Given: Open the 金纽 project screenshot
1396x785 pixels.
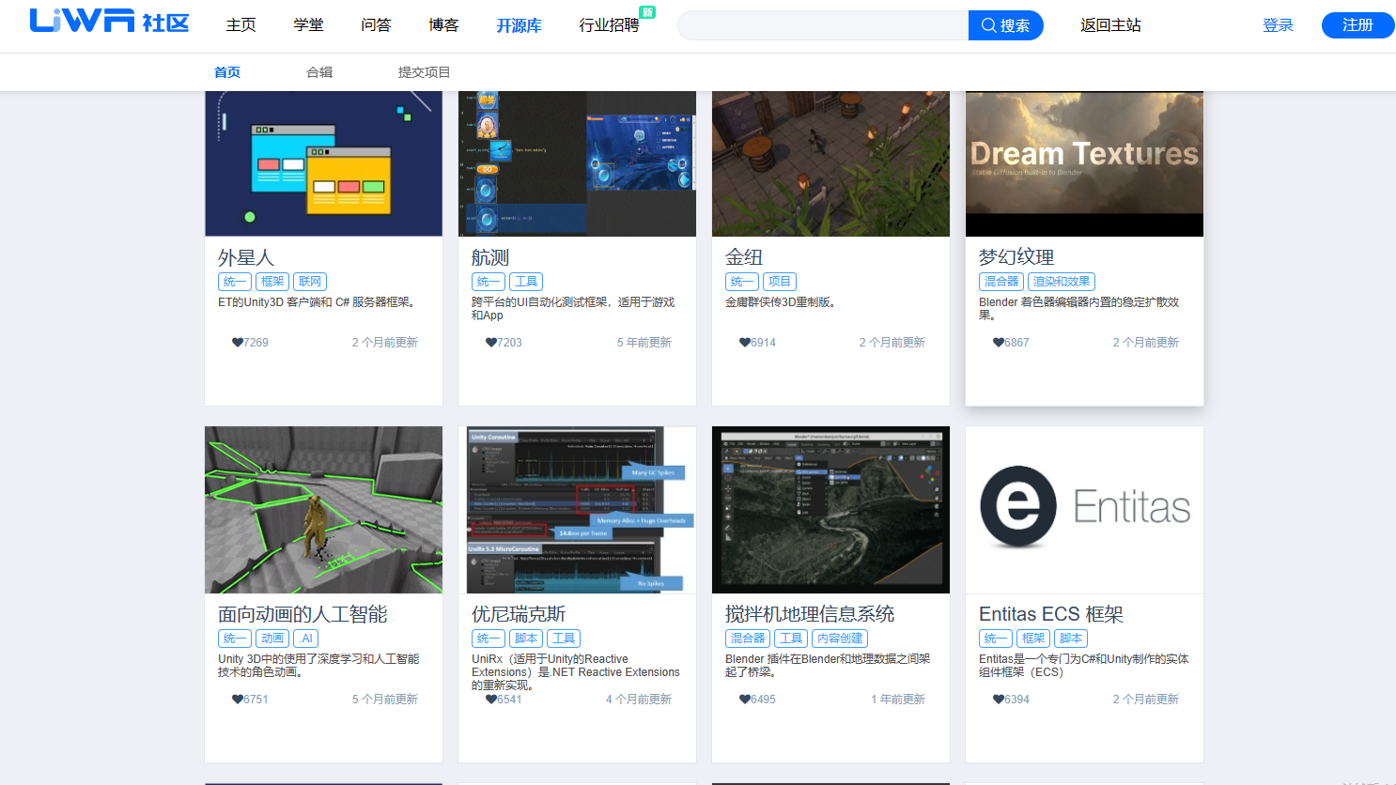Looking at the screenshot, I should coord(830,163).
